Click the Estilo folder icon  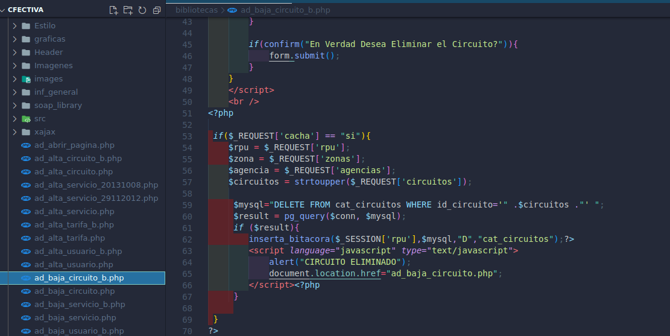[x=26, y=26]
